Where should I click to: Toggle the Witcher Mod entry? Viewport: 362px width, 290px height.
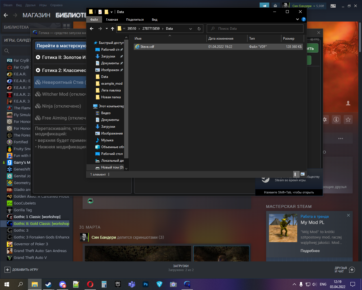60,94
